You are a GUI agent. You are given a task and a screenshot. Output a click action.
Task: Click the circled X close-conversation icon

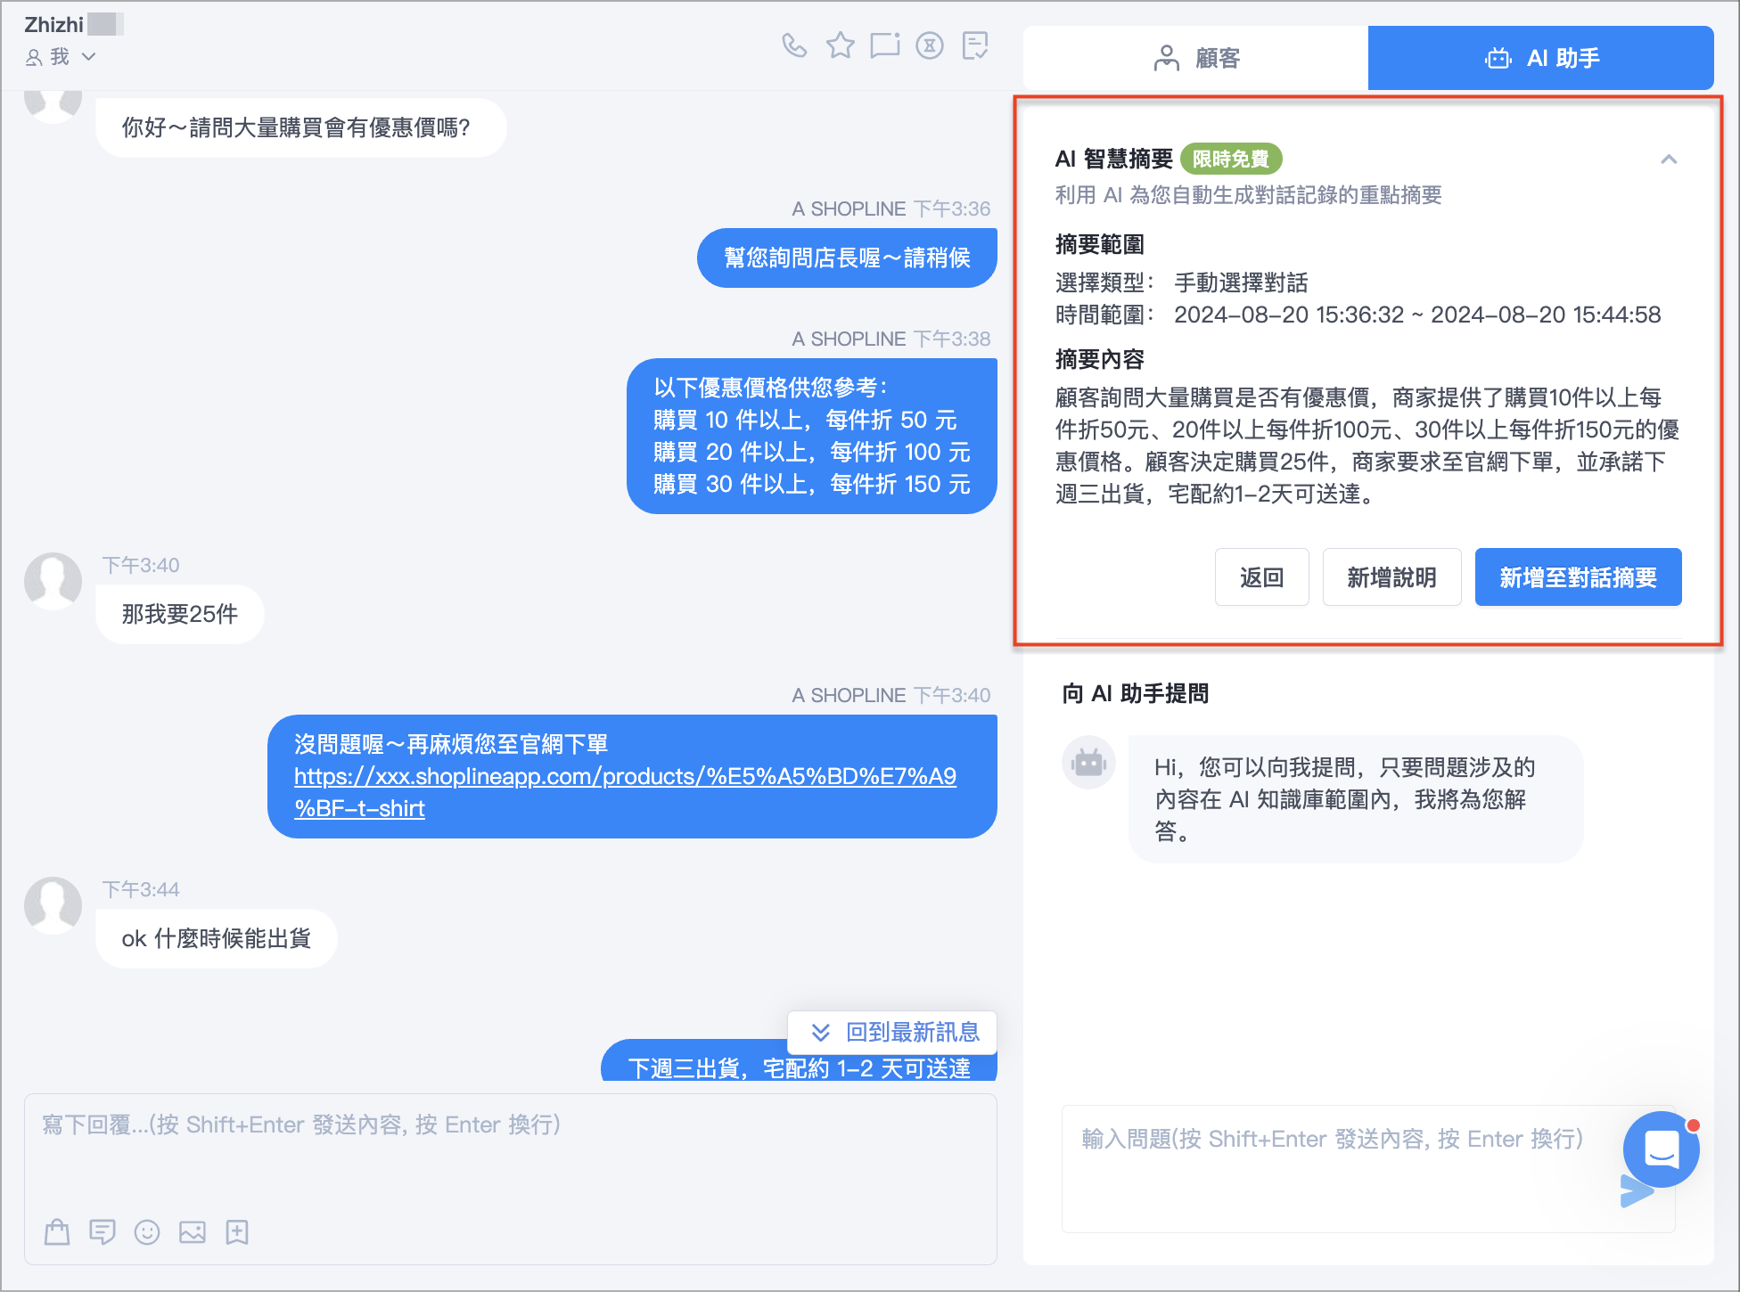(930, 45)
